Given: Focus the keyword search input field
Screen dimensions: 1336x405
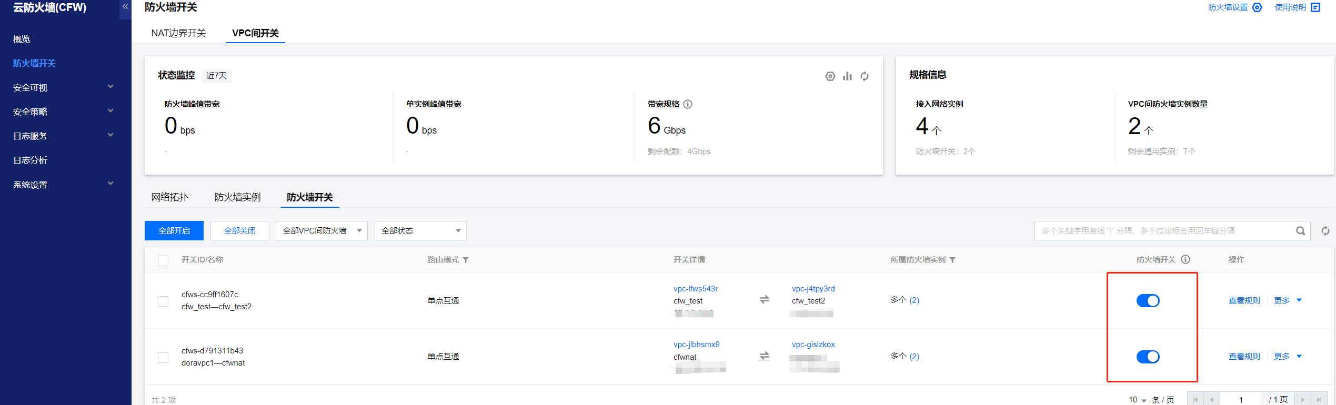Looking at the screenshot, I should point(1163,231).
